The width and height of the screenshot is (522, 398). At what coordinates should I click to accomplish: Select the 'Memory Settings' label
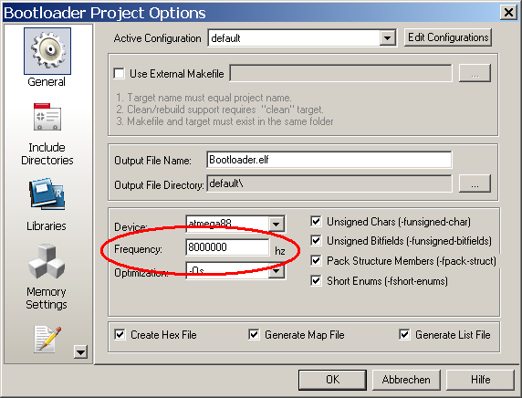coord(47,298)
